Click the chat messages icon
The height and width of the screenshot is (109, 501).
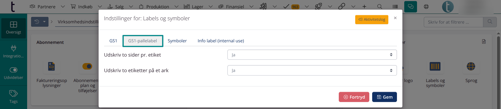[411, 6]
